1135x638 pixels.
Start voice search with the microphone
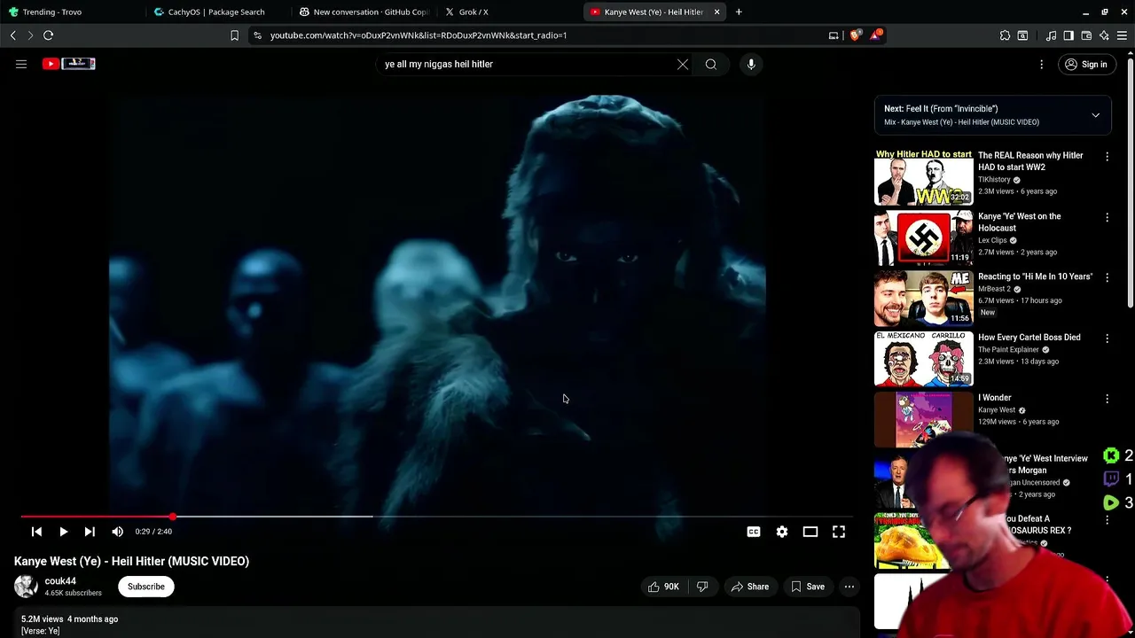(x=751, y=64)
